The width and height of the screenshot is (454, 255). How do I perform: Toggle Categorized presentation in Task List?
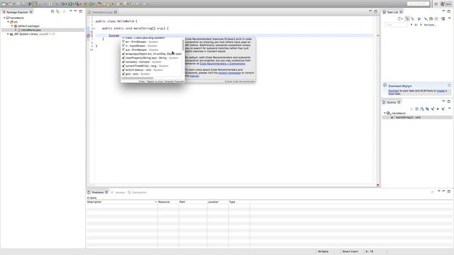[x=407, y=19]
